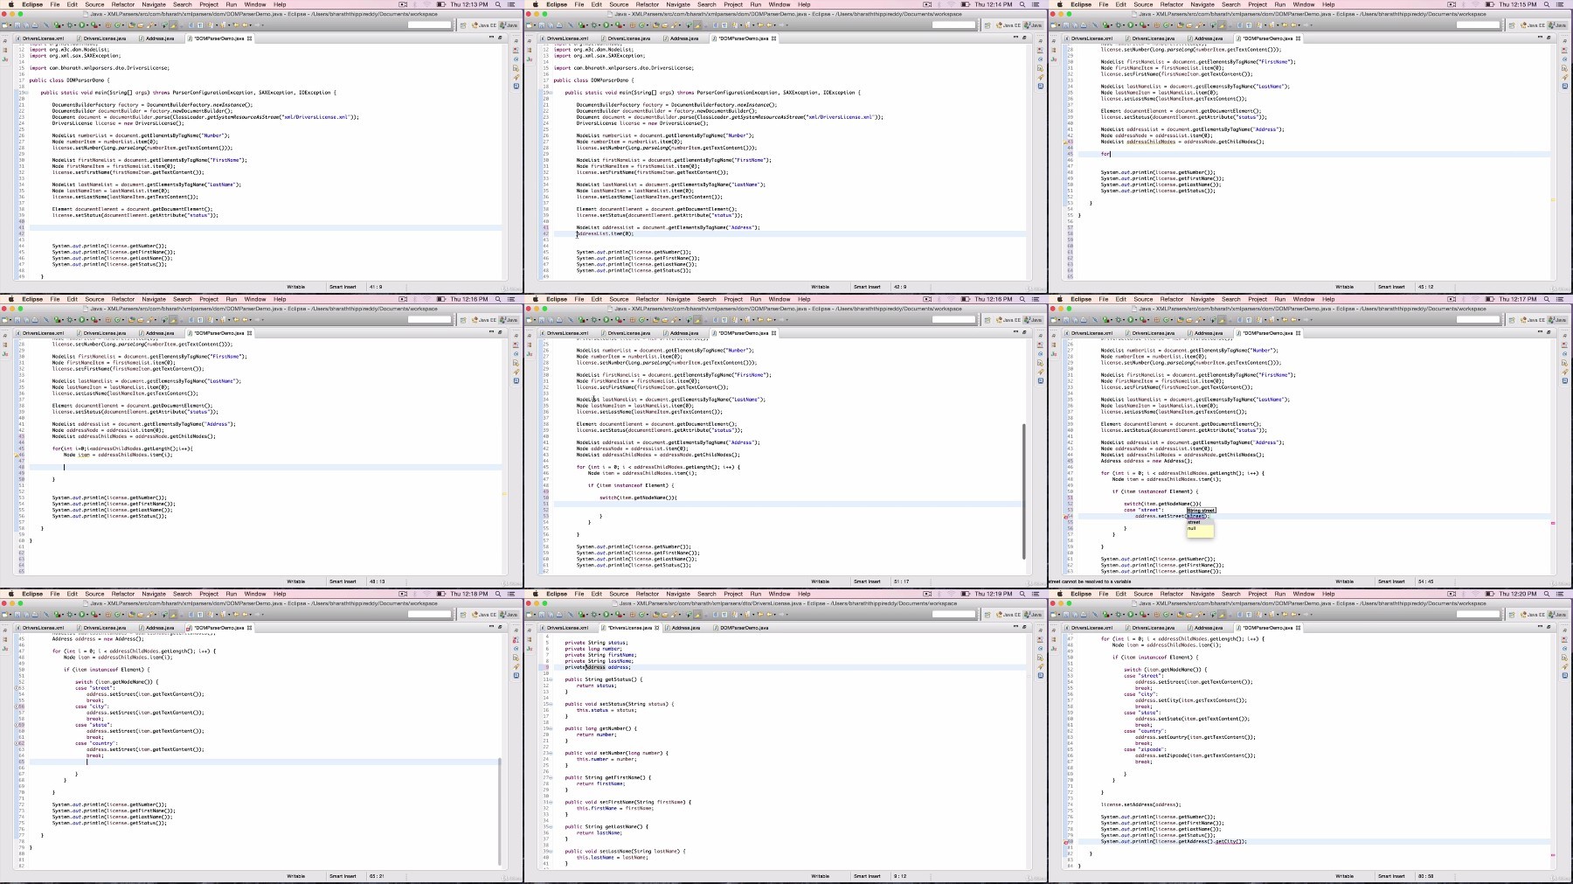This screenshot has width=1573, height=884.
Task: Click Save All icon in 12:18 PM window
Action: (x=26, y=615)
